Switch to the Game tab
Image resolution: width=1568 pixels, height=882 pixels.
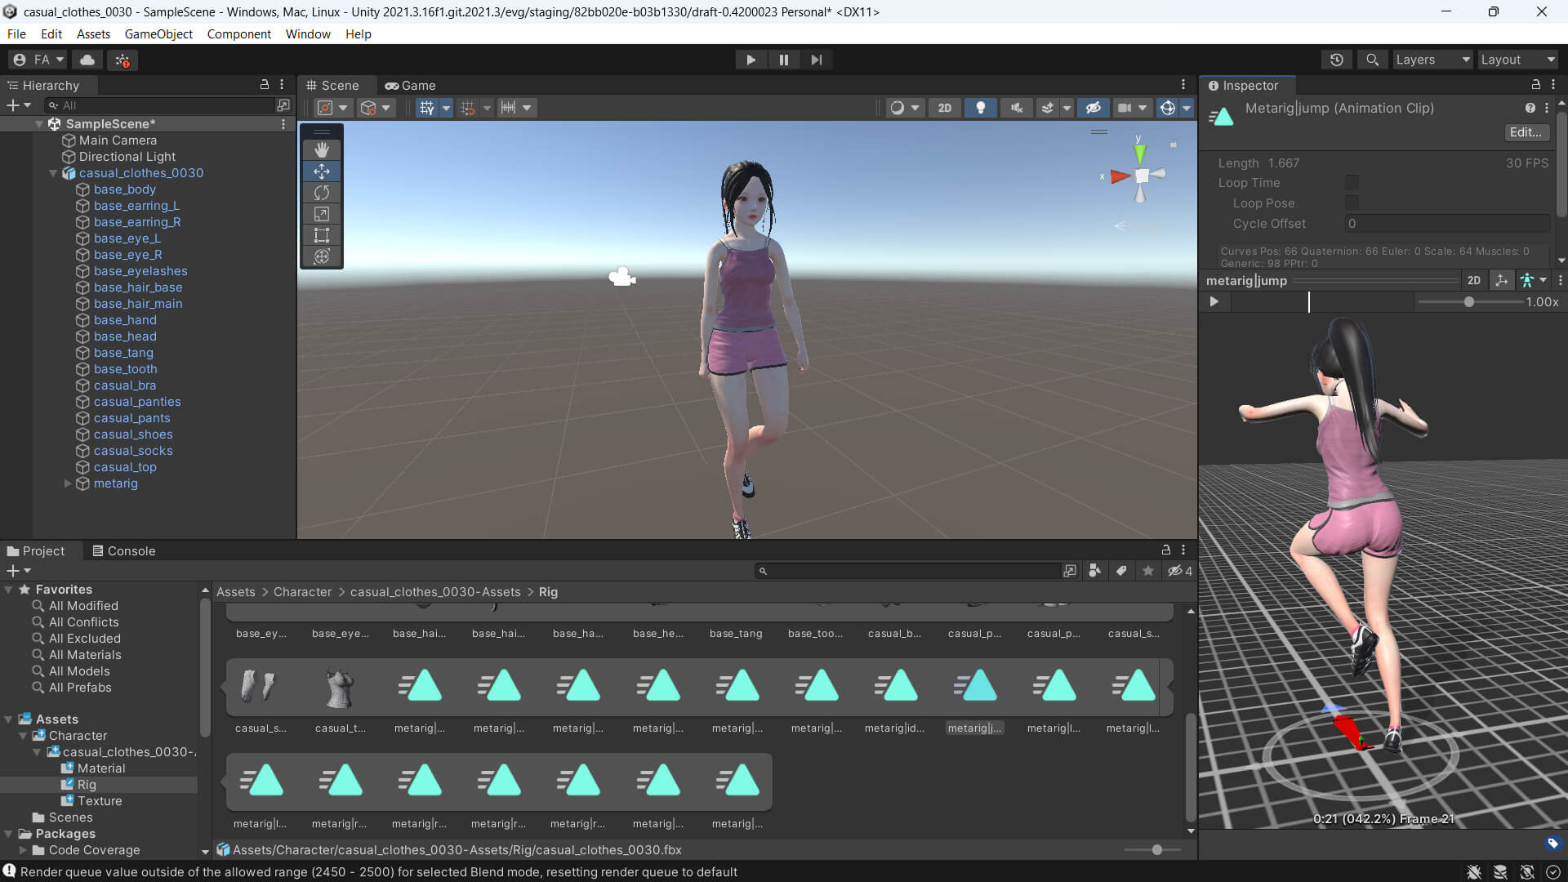[411, 85]
